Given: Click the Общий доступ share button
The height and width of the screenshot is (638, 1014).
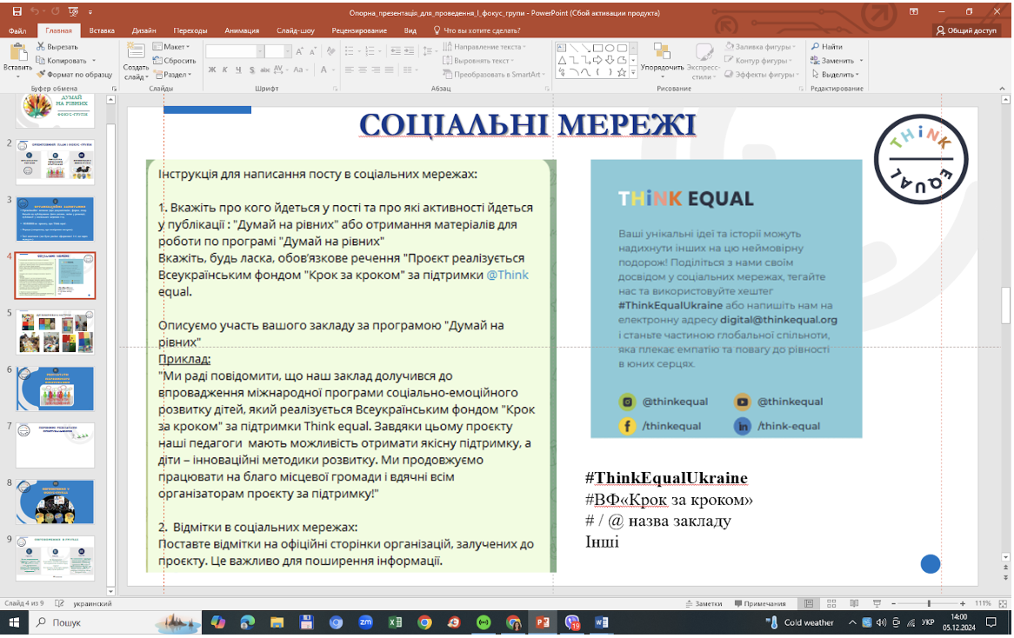Looking at the screenshot, I should (966, 30).
